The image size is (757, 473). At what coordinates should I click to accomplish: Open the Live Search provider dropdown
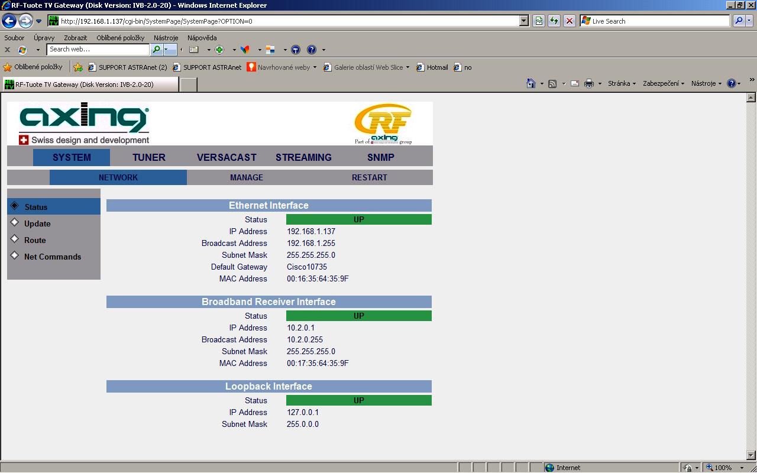(x=749, y=21)
